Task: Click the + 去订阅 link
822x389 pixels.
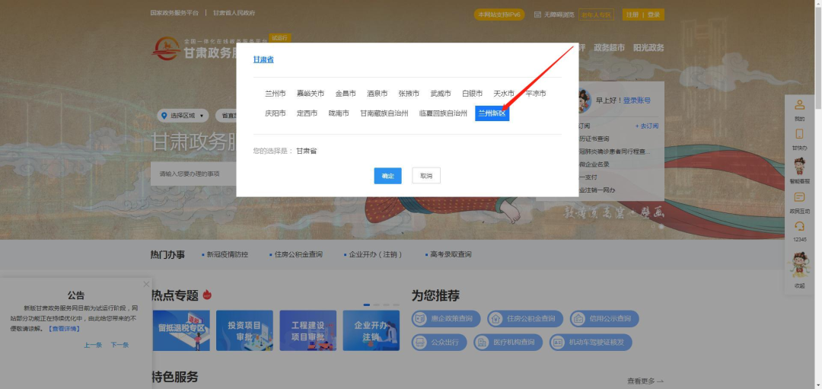Action: pos(646,126)
